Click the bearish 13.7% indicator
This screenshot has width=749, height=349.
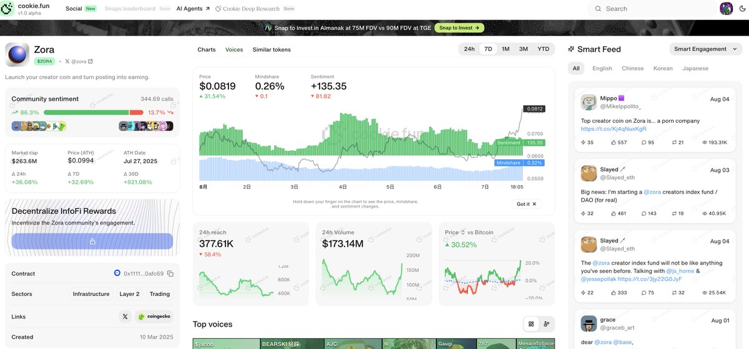[160, 112]
